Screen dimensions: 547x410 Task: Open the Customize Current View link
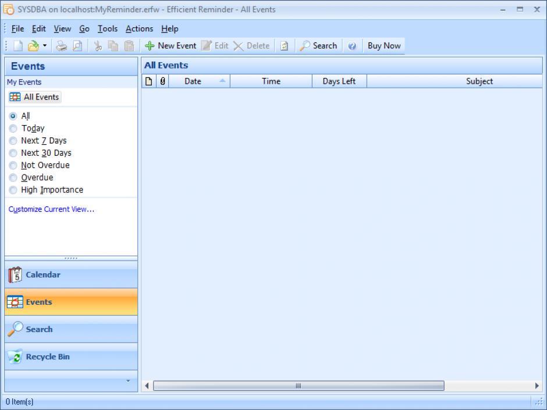(x=51, y=209)
